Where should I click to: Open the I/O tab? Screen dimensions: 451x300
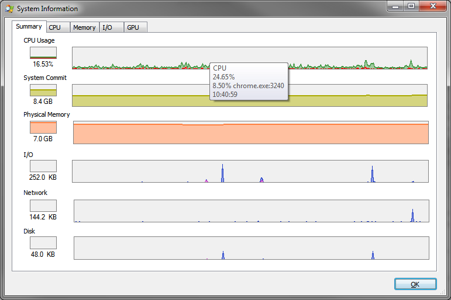tap(112, 27)
